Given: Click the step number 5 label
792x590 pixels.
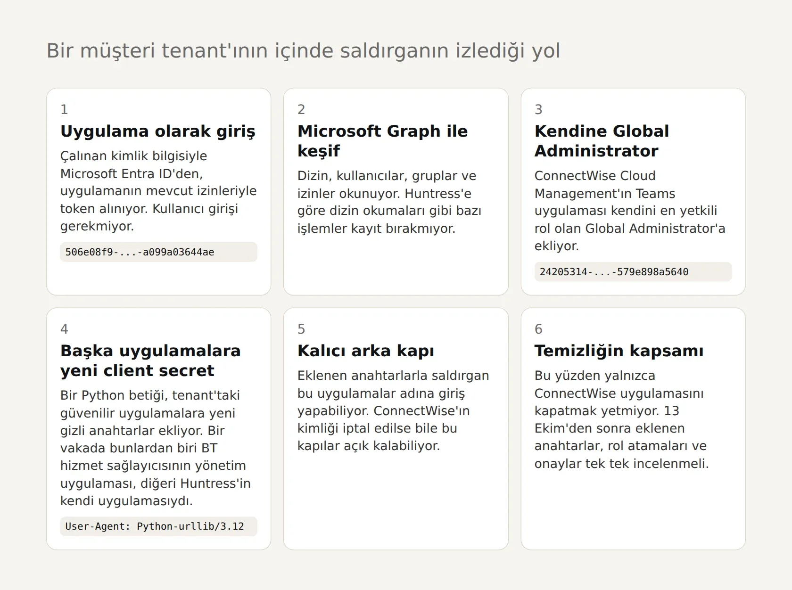Looking at the screenshot, I should tap(301, 329).
